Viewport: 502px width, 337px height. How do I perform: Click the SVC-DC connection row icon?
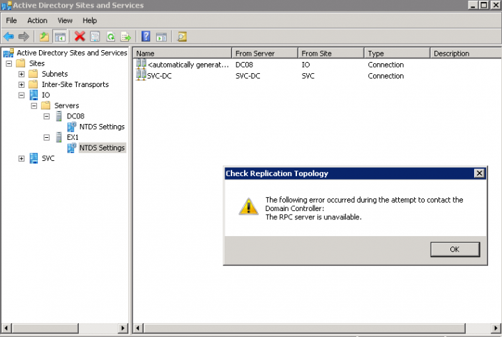tap(141, 75)
